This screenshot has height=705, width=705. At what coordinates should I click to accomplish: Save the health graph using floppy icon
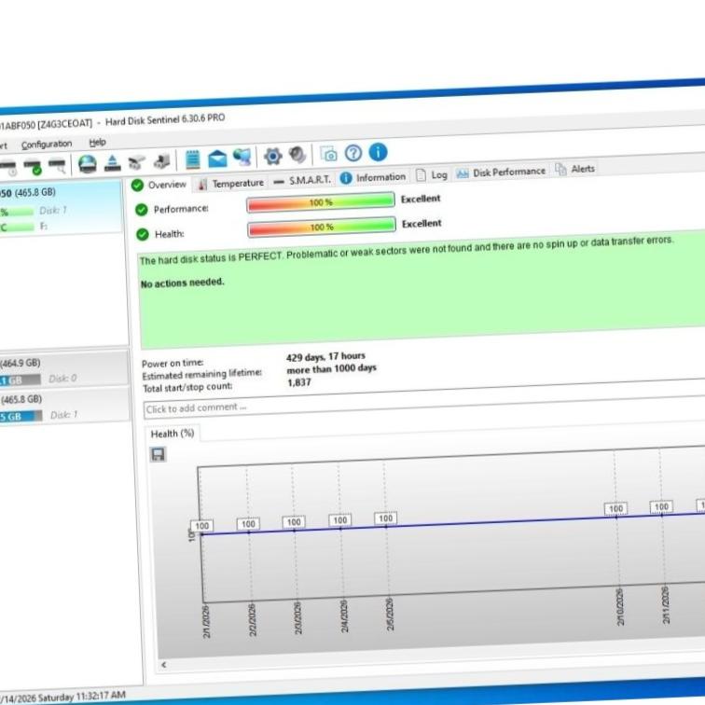(x=159, y=454)
